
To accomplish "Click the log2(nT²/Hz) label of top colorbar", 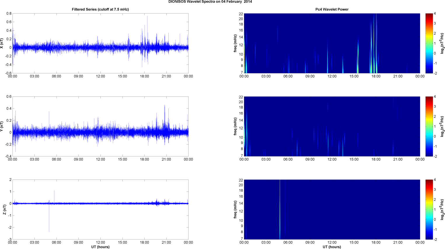I will 442,43.
